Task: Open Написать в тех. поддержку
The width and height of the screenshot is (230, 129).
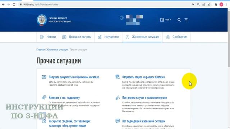Action: tap(64, 98)
